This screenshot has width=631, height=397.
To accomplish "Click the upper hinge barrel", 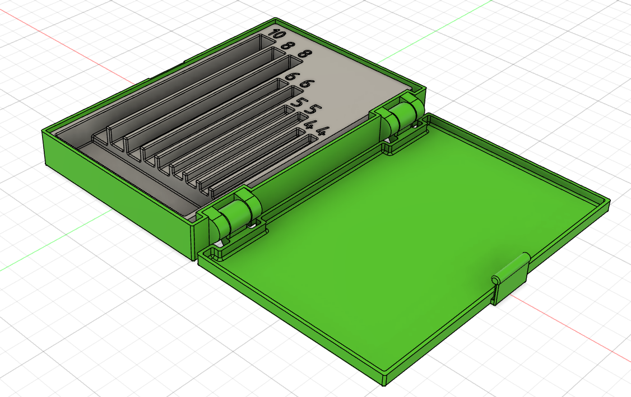I will 401,112.
